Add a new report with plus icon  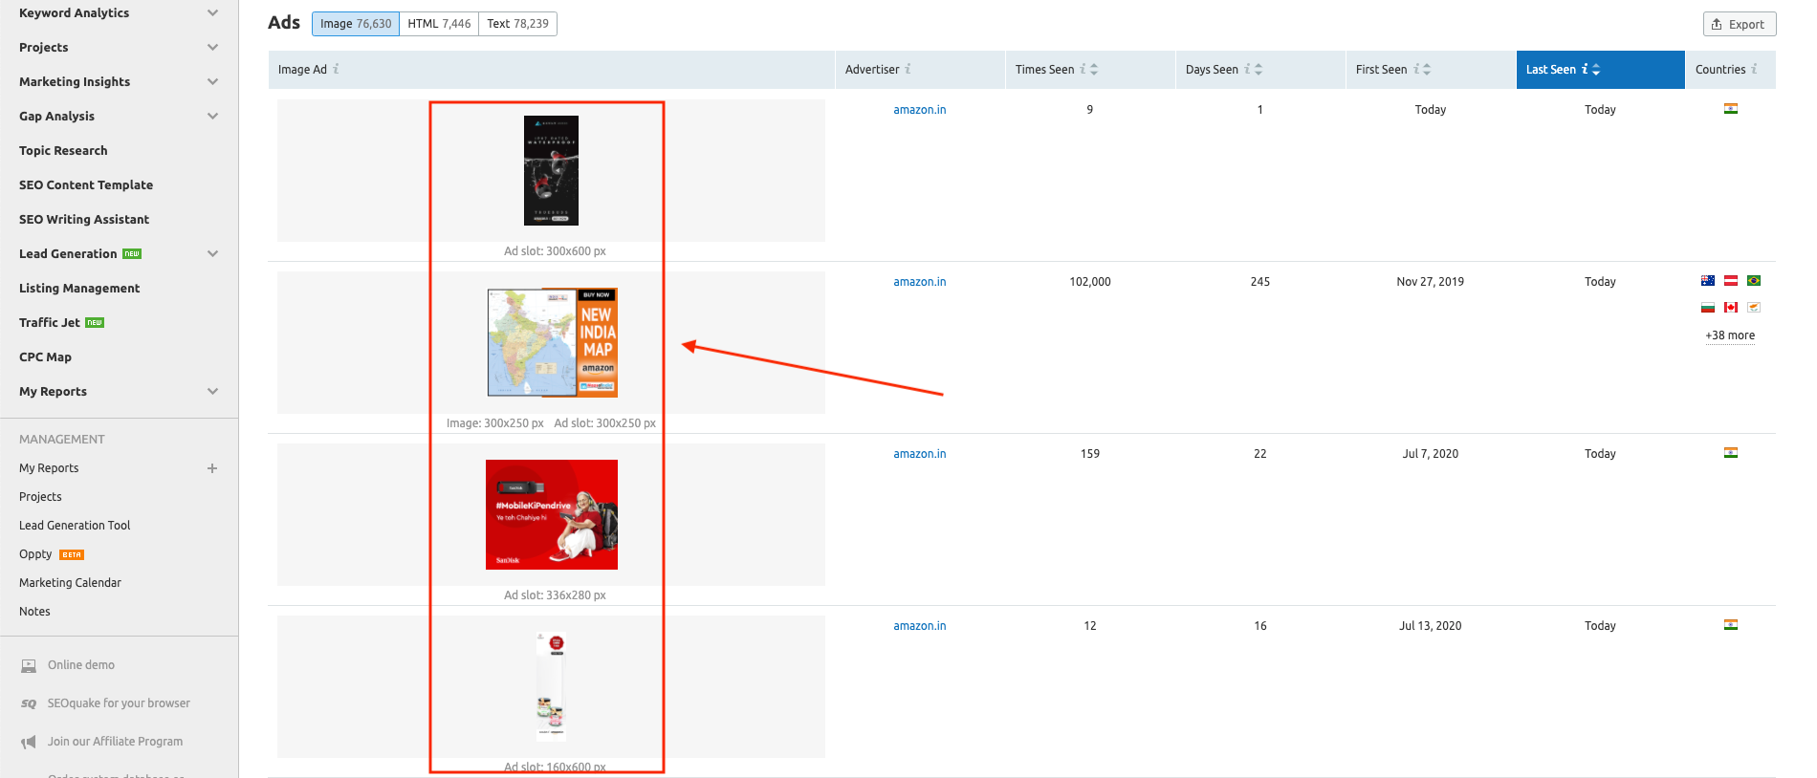pyautogui.click(x=212, y=468)
